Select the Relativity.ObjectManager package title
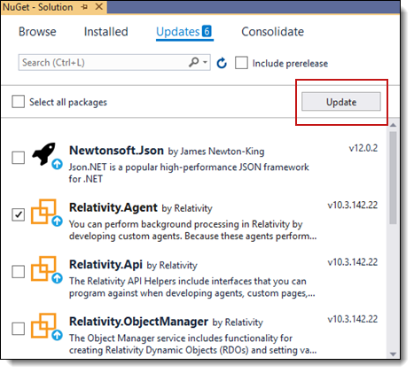The image size is (414, 373). (x=138, y=322)
